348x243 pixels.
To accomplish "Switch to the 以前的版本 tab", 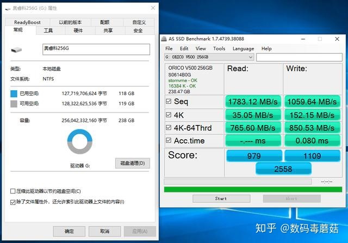I will pyautogui.click(x=70, y=22).
